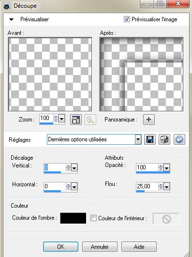Enable Couleur de l'intérieur checkbox
Image resolution: width=192 pixels, height=257 pixels.
93,218
